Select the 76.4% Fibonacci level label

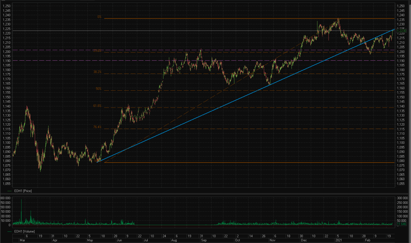click(x=97, y=127)
